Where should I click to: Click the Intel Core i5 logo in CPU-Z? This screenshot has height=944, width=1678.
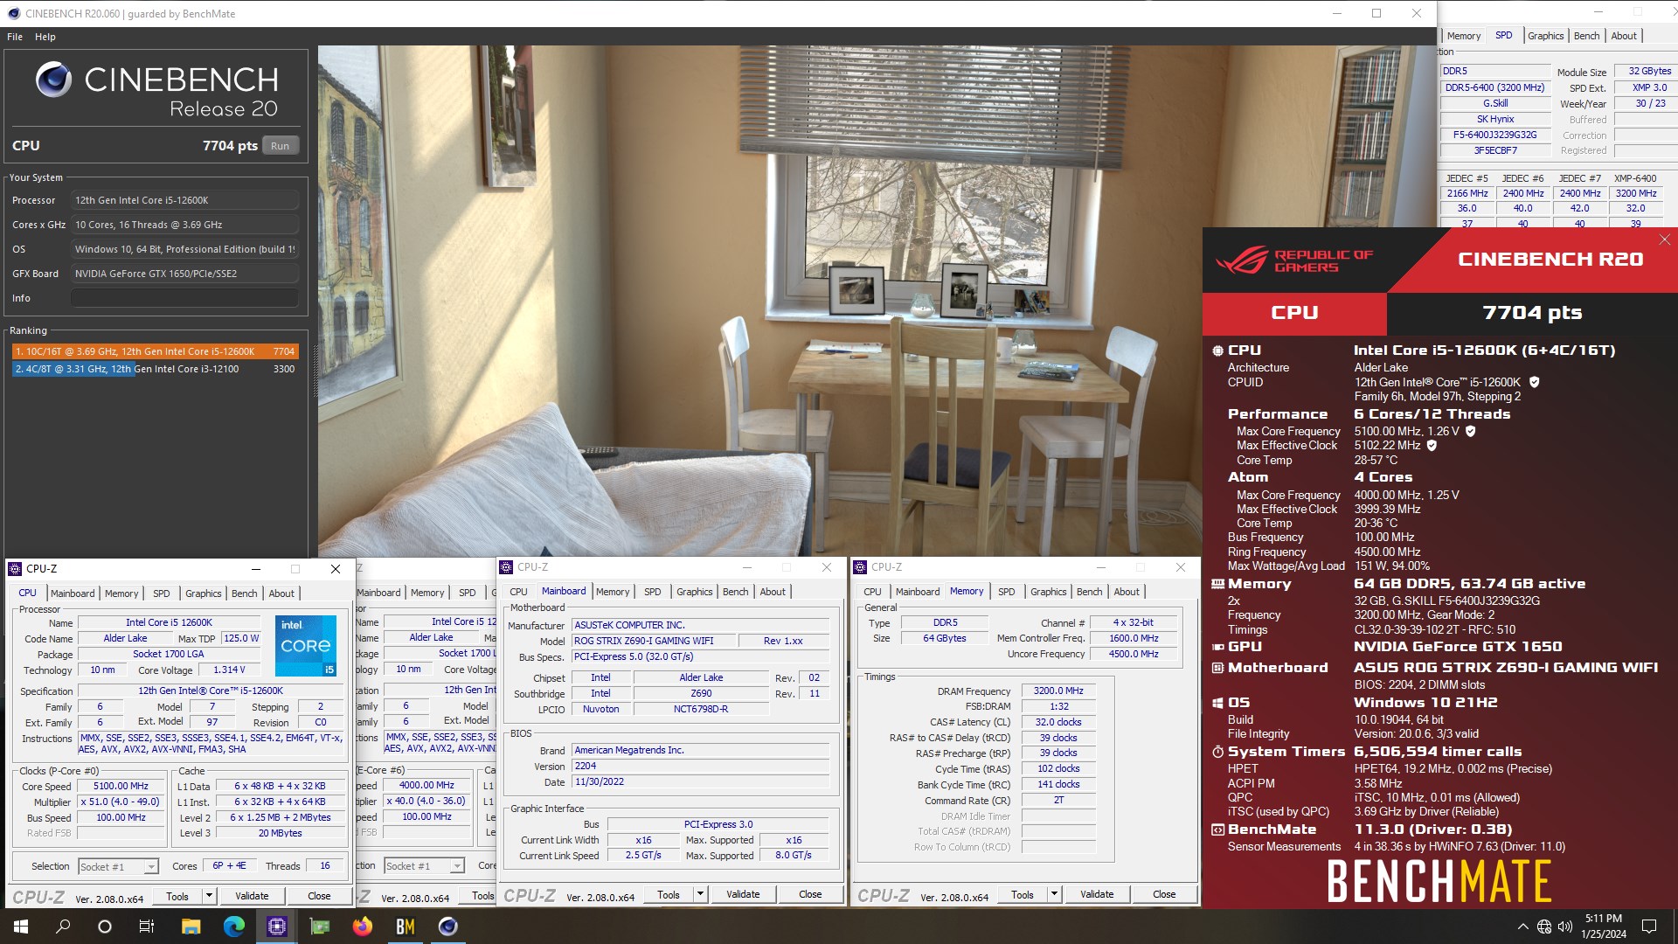tap(306, 646)
